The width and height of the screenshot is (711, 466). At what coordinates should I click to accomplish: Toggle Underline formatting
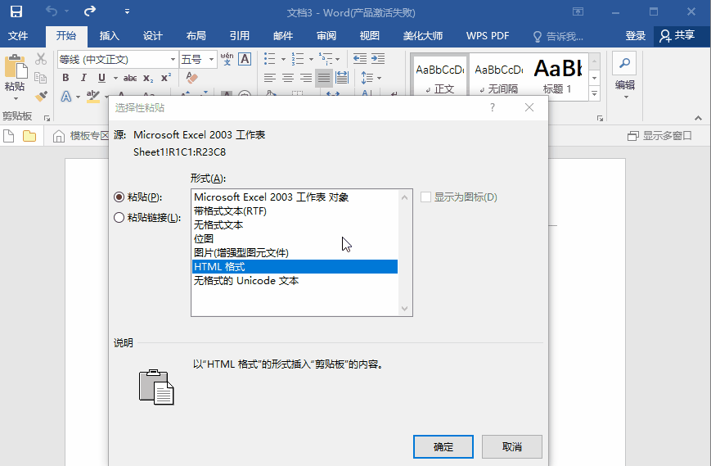pos(101,78)
